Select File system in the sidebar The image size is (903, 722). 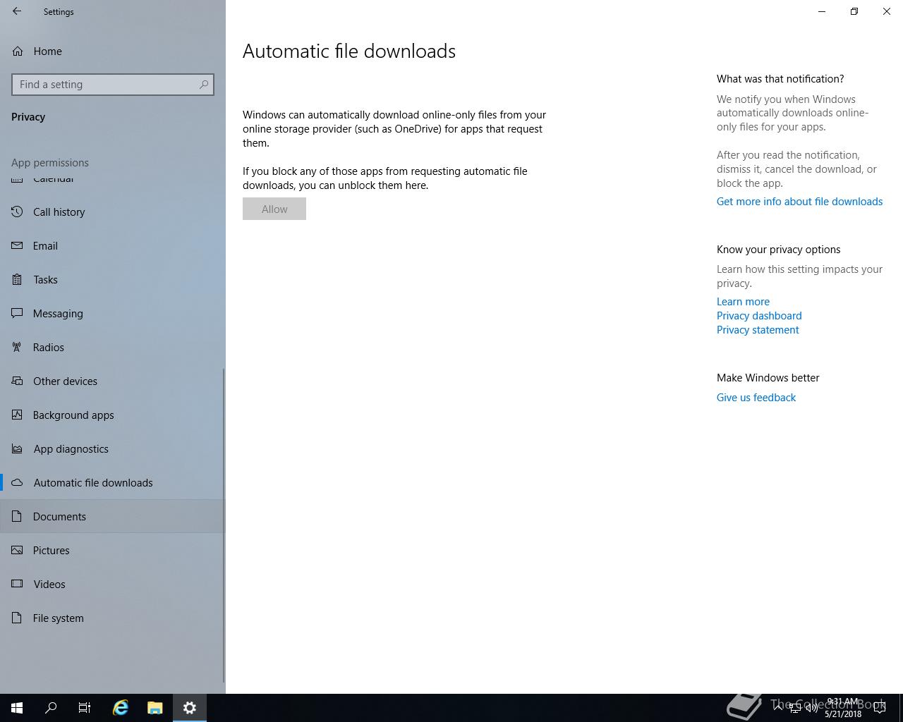[x=113, y=618]
